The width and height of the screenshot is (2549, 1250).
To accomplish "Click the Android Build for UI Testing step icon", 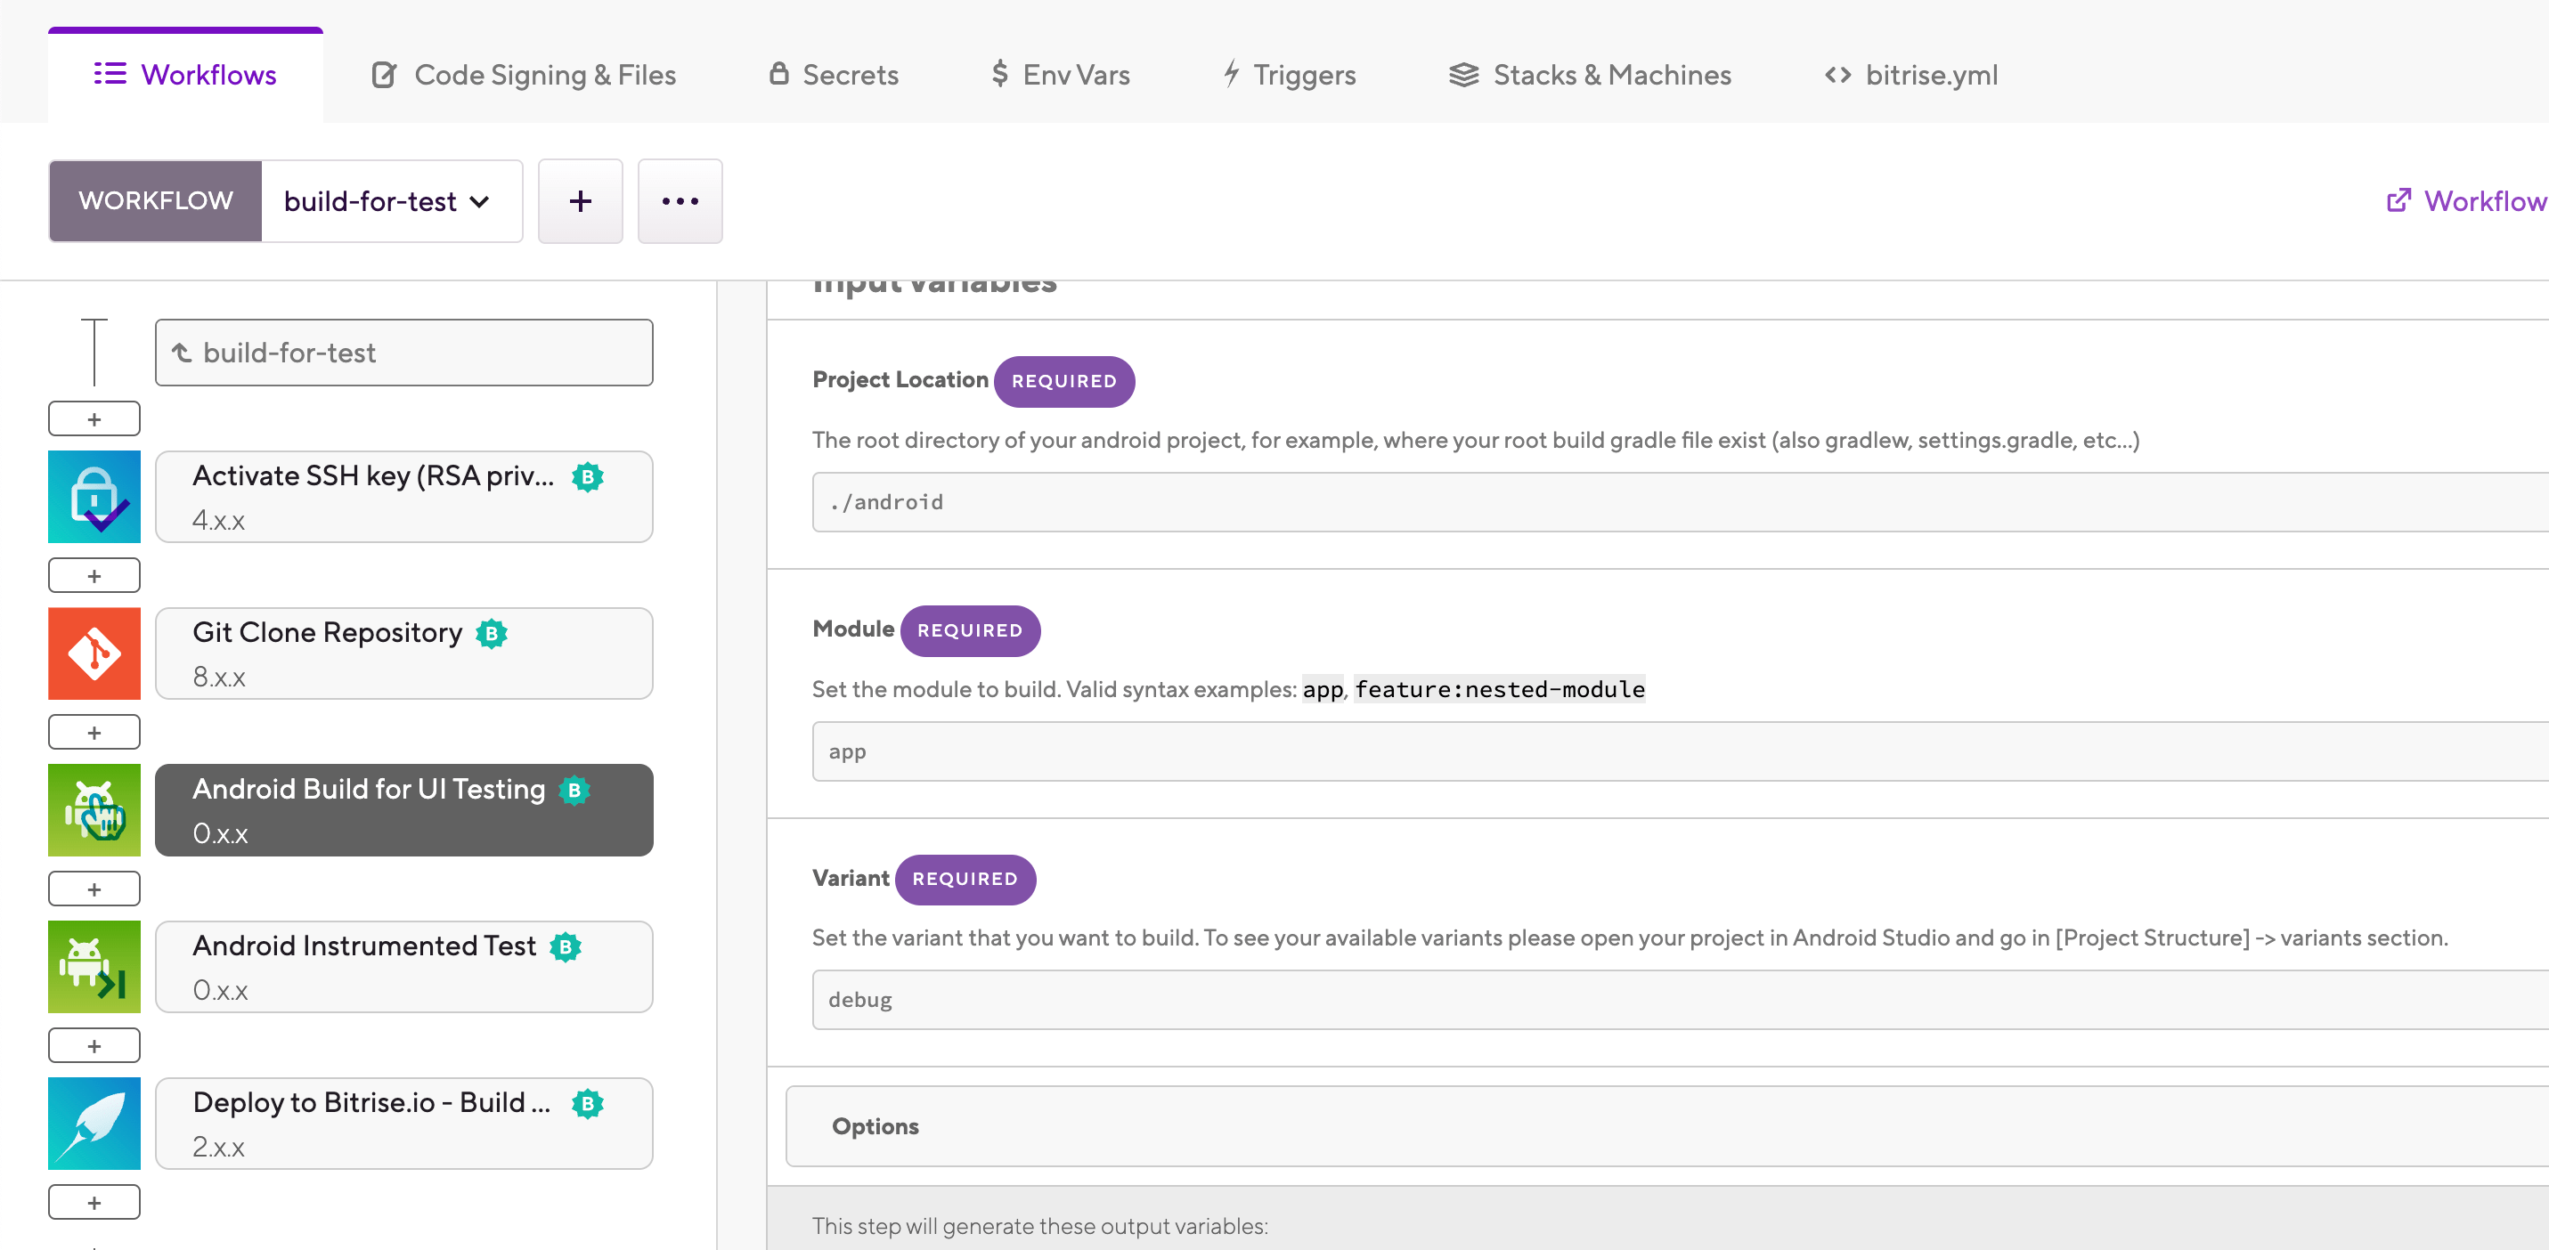I will coord(94,810).
